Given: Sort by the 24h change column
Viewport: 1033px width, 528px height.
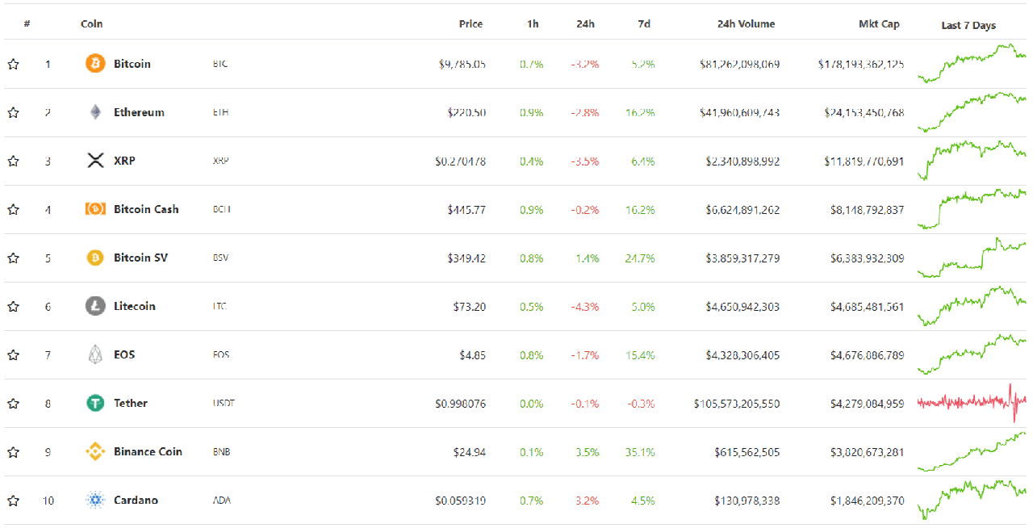Looking at the screenshot, I should click(x=585, y=23).
